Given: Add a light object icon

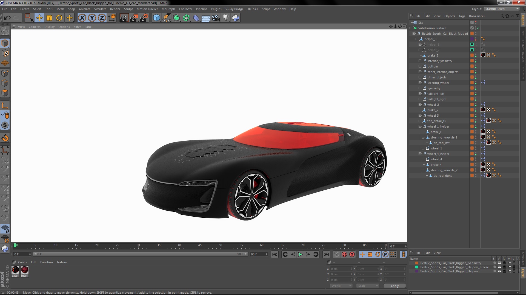Looking at the screenshot, I should pyautogui.click(x=225, y=18).
